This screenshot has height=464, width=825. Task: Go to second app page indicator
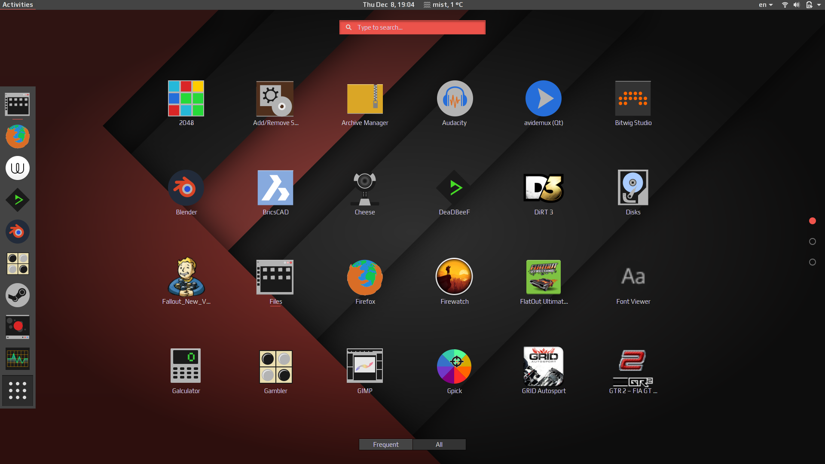(812, 241)
